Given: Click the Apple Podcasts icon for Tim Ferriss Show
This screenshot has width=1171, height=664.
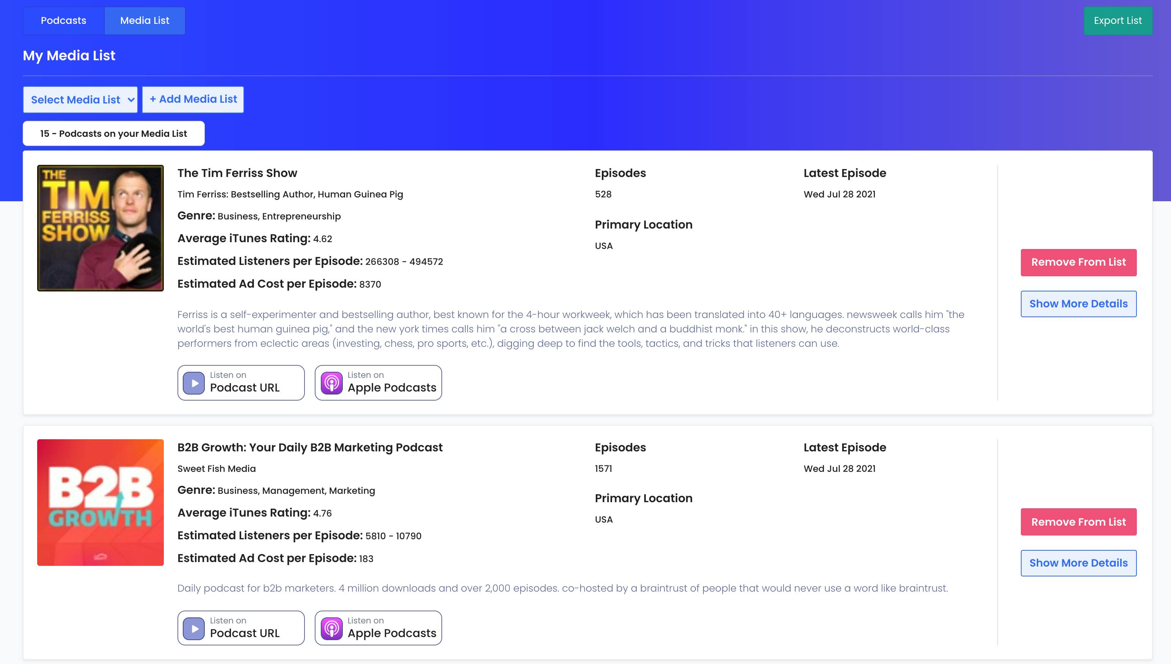Looking at the screenshot, I should (332, 383).
